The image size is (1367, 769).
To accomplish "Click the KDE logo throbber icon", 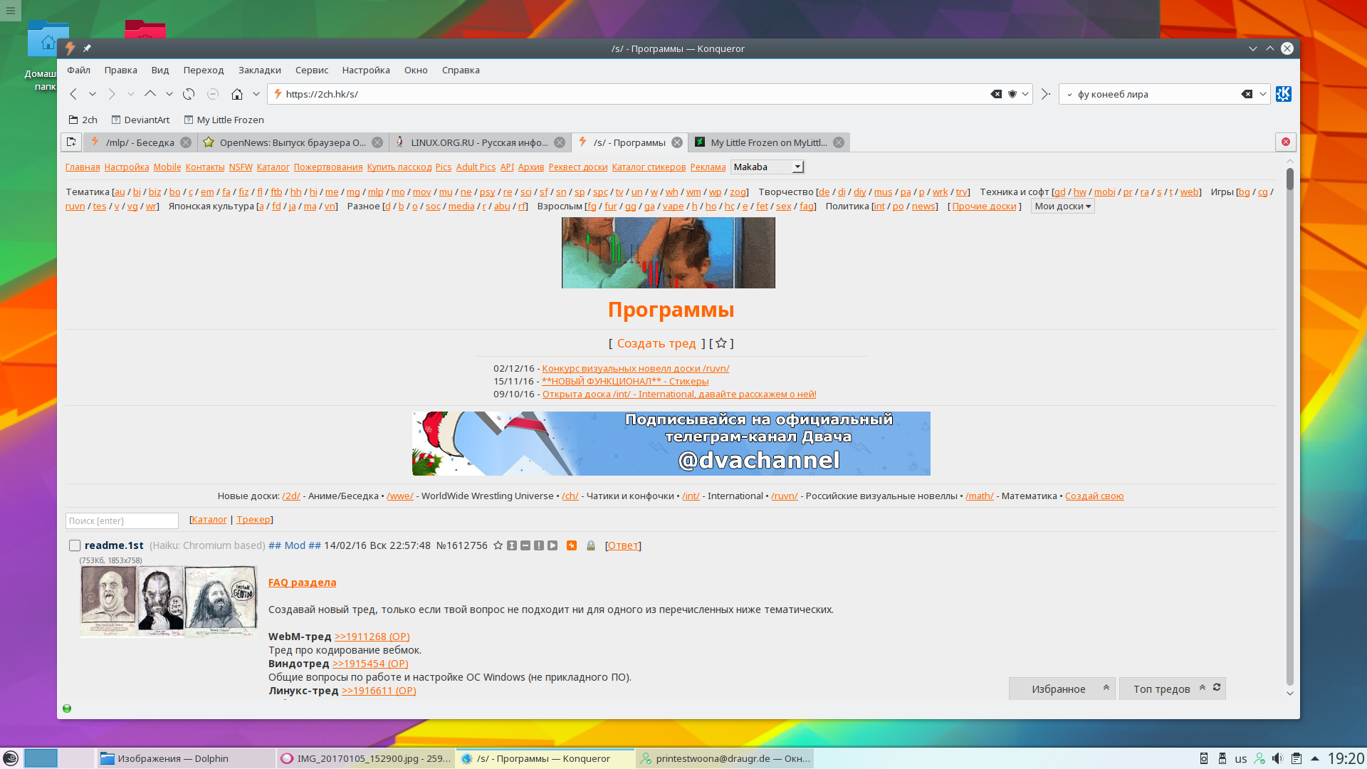I will [1284, 94].
